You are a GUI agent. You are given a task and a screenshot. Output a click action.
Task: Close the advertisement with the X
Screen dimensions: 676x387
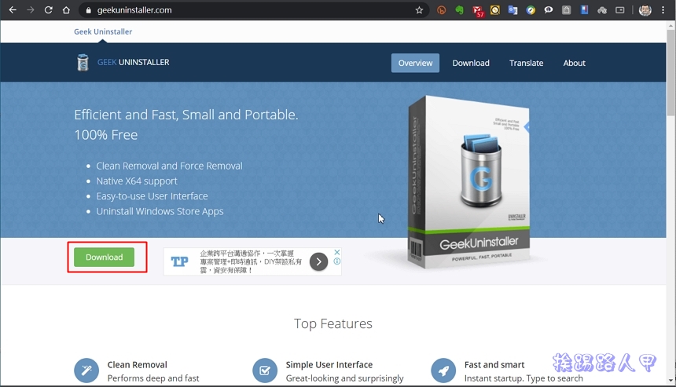337,252
